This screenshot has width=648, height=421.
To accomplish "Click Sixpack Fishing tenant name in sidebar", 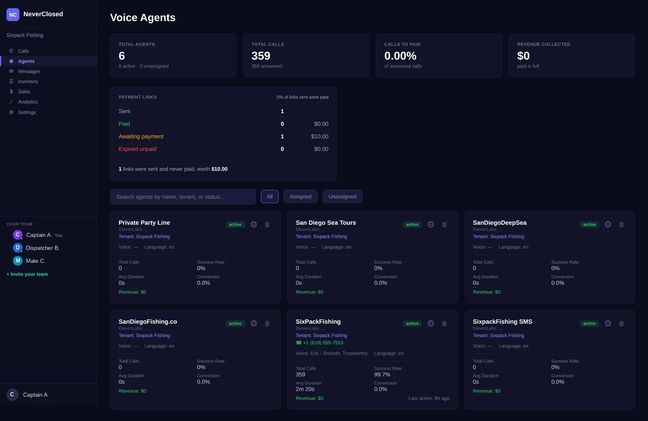I will pyautogui.click(x=25, y=35).
